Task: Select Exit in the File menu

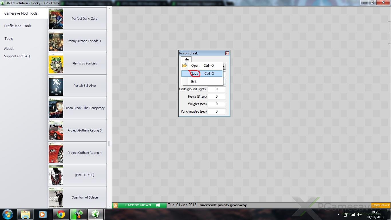Action: [x=194, y=82]
